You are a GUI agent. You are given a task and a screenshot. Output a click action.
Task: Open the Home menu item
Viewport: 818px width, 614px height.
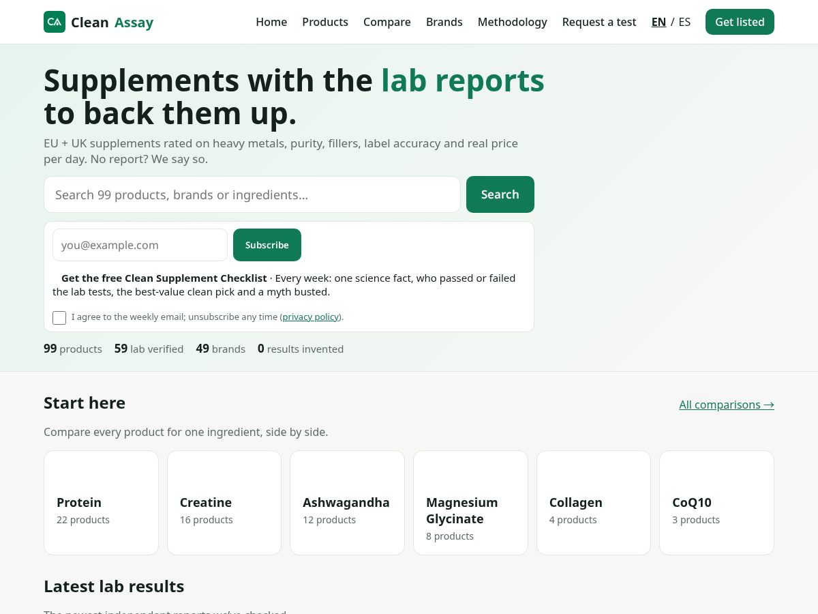pyautogui.click(x=271, y=22)
